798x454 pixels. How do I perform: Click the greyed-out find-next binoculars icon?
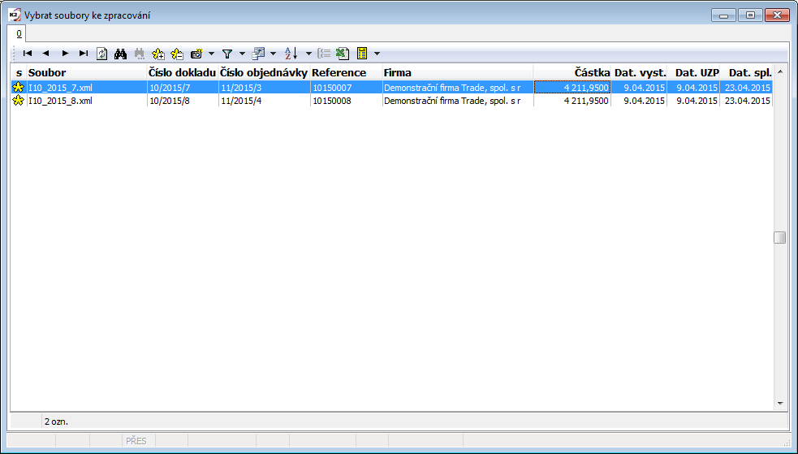pyautogui.click(x=140, y=54)
